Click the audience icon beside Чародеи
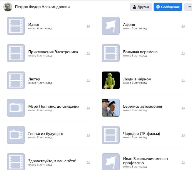The image size is (192, 170). 183,135
